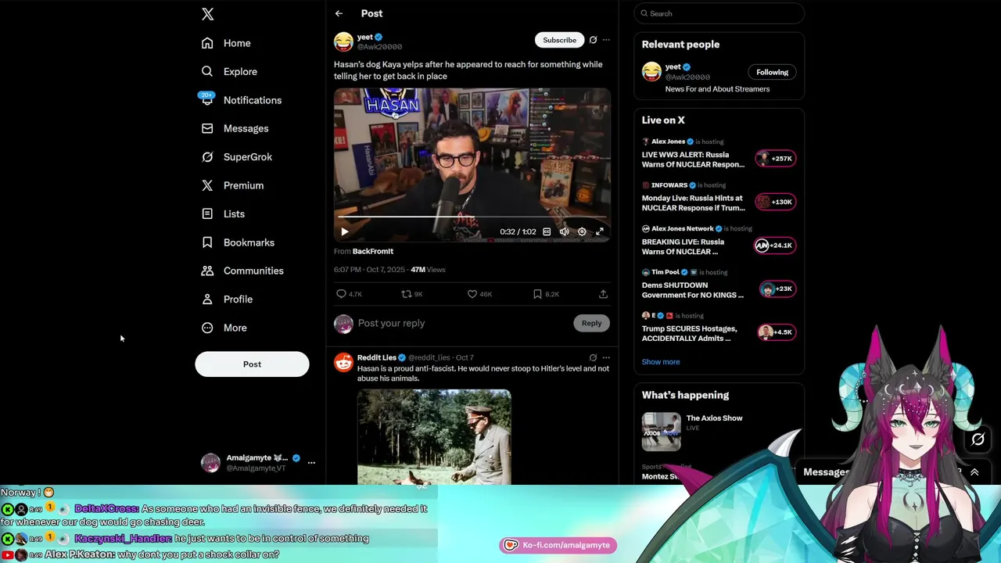Screen dimensions: 1001x563
Task: Seek along the video progress bar
Action: click(x=472, y=217)
